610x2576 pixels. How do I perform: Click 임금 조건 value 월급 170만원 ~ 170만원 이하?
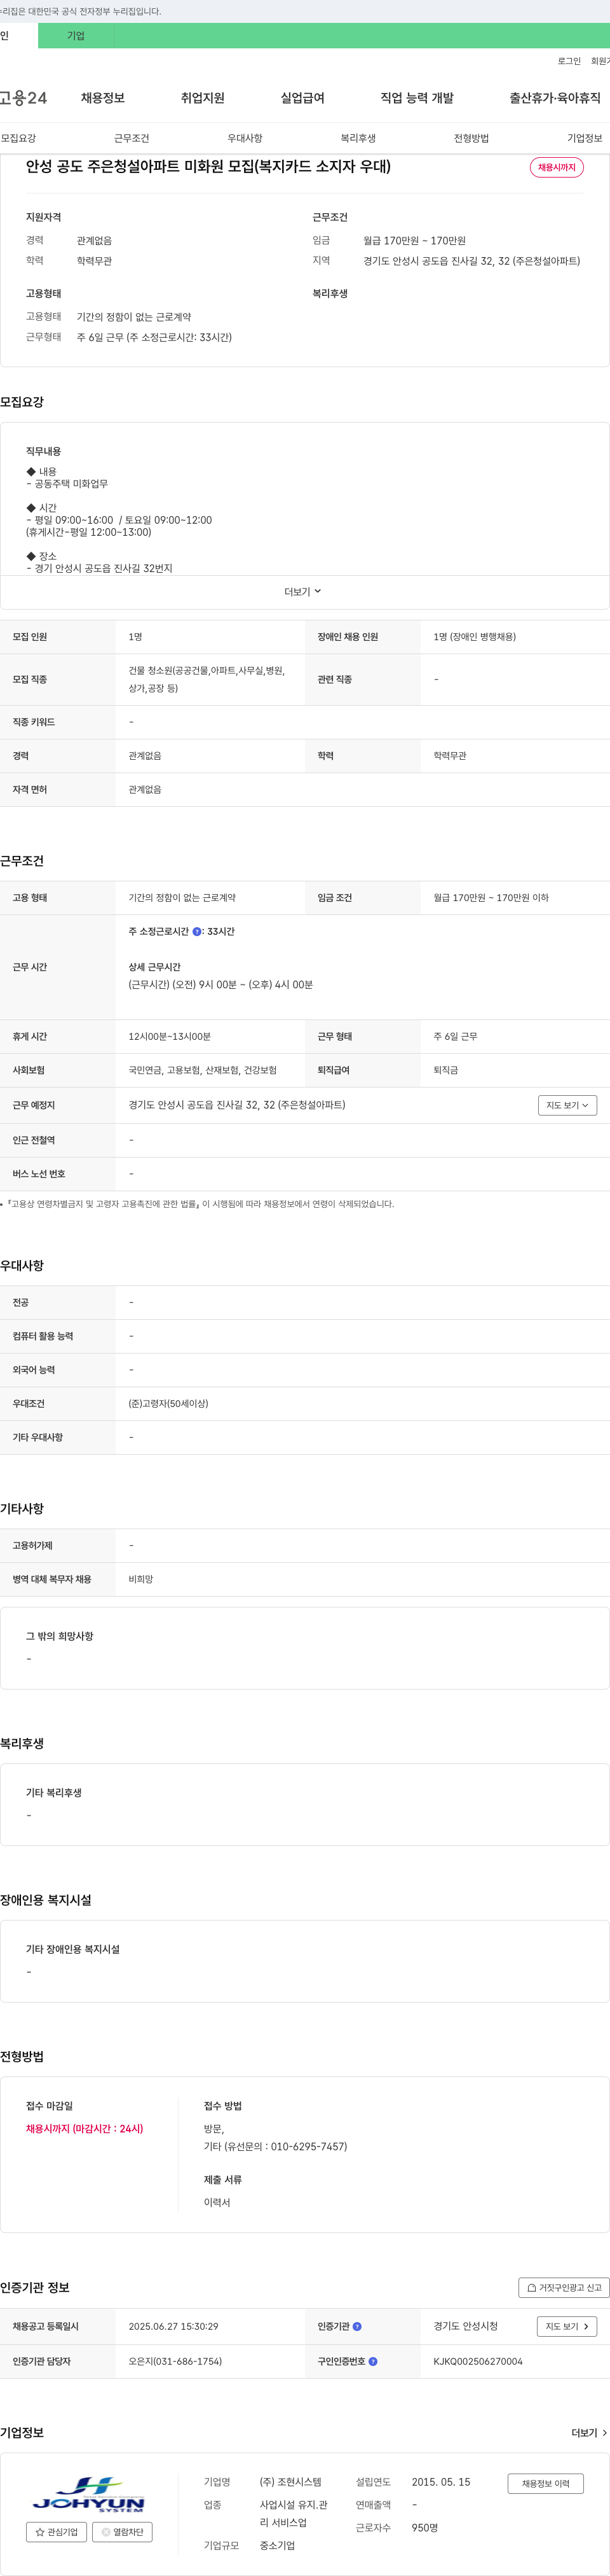(491, 898)
